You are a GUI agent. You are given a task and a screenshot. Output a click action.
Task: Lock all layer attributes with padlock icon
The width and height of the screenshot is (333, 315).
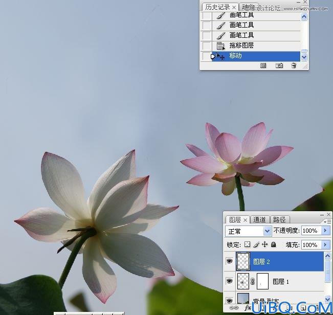(x=274, y=244)
